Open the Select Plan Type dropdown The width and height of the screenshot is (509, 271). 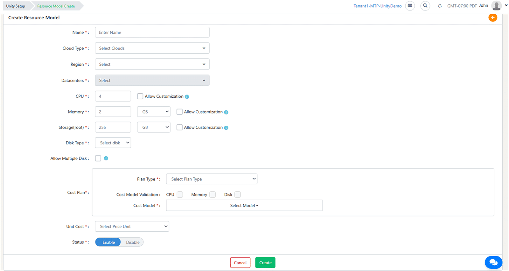212,179
